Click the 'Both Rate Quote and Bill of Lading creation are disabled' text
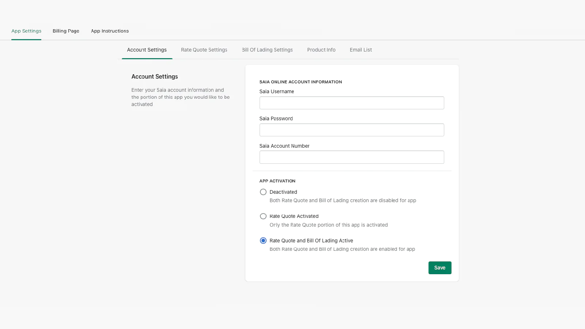Viewport: 585px width, 329px height. pyautogui.click(x=343, y=201)
